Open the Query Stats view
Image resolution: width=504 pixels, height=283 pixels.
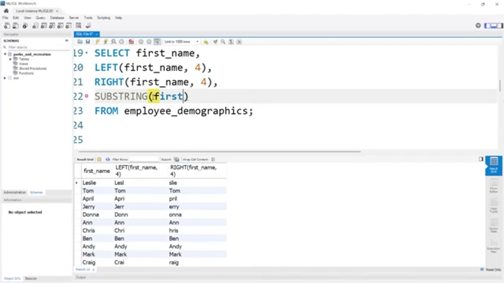pyautogui.click(x=494, y=226)
